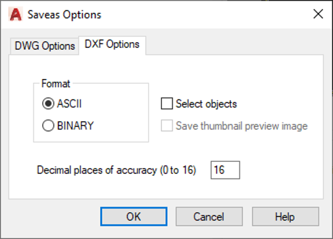Switch to the DWG Options tab
Screen dimensions: 333x239
pos(45,46)
